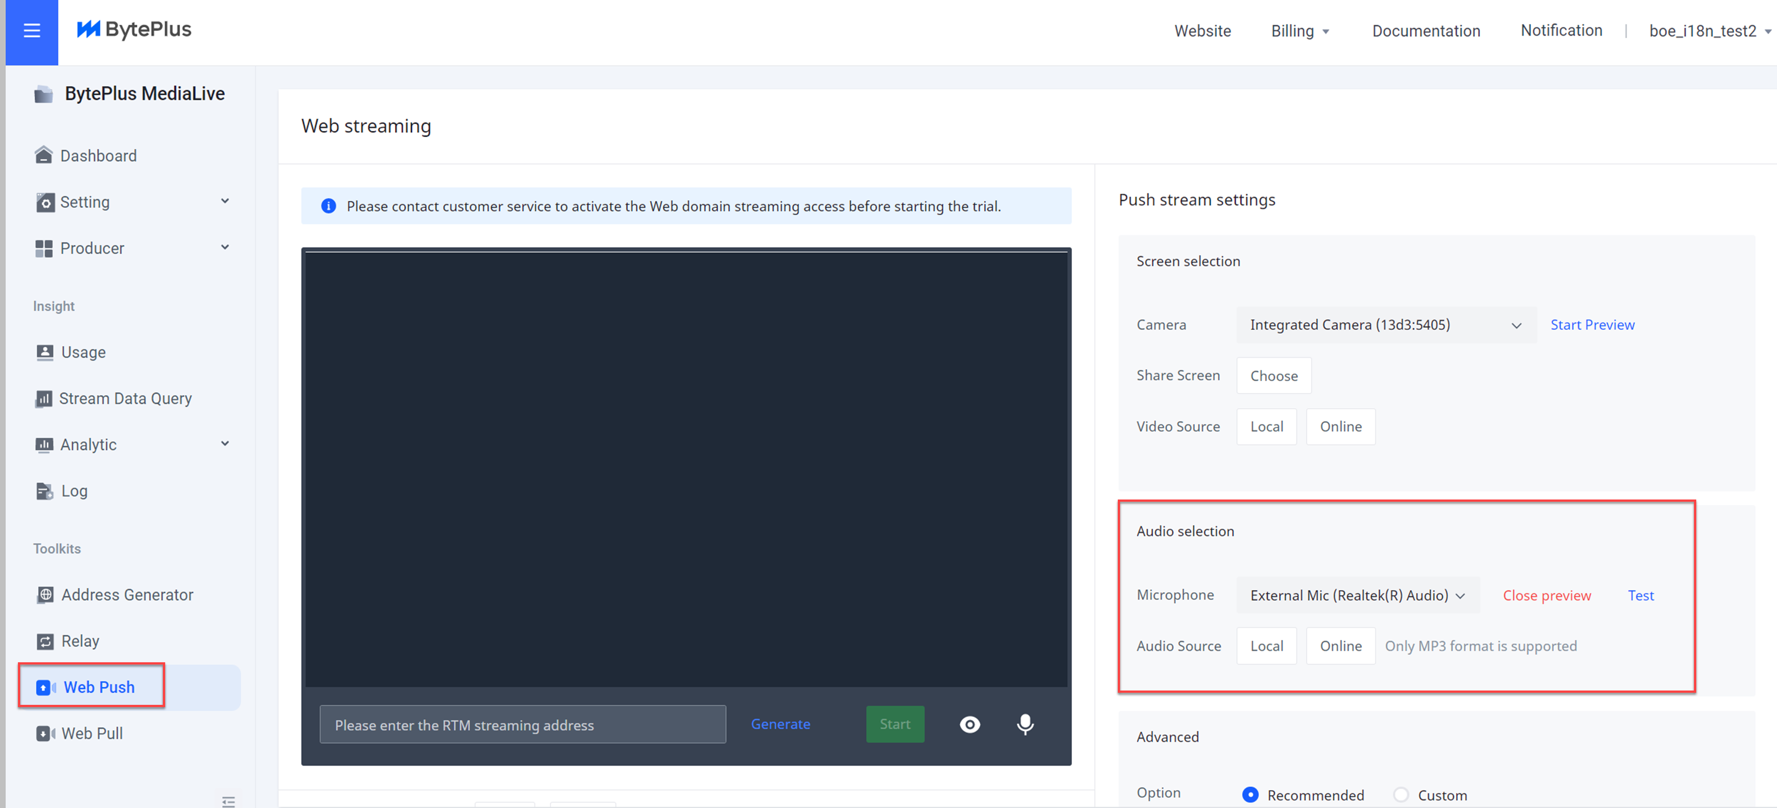The image size is (1777, 808).
Task: Collapse sidebar using bottom fold icon
Action: (x=228, y=801)
